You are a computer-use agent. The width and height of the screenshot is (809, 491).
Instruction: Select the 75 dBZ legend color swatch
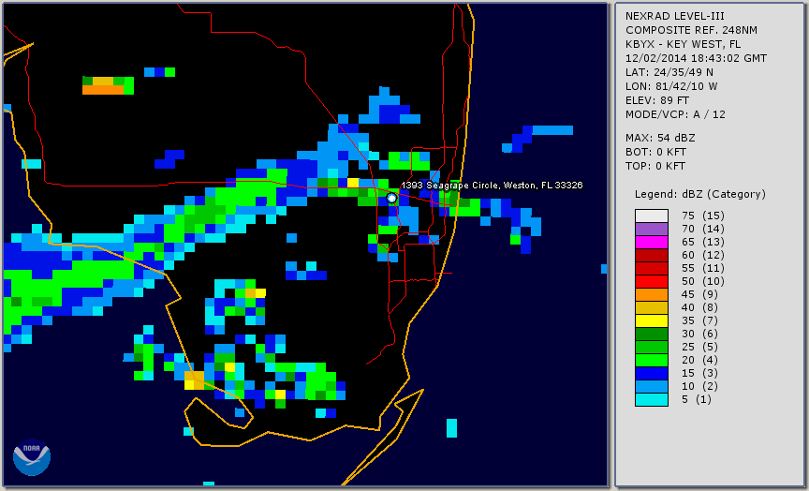coord(652,216)
